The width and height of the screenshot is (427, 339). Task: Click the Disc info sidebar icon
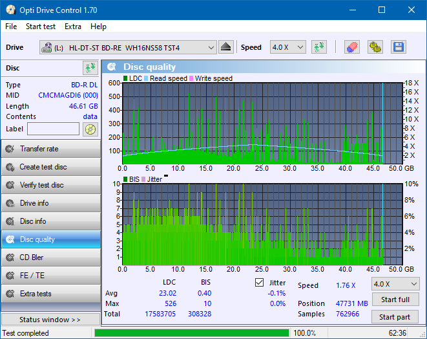(10, 221)
